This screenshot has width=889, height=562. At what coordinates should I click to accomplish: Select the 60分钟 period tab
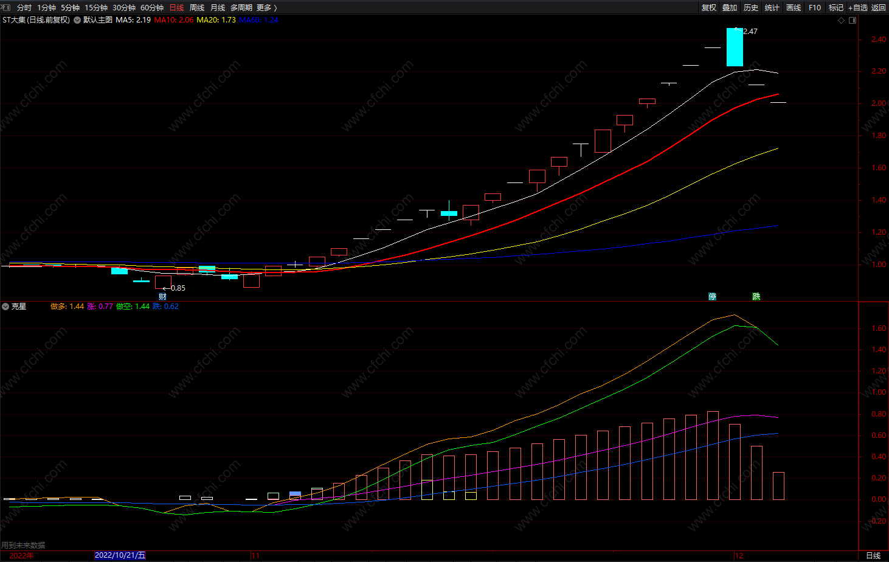pyautogui.click(x=151, y=8)
